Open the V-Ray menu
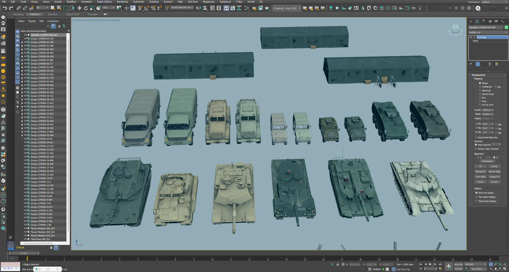This screenshot has width=509, height=272. [240, 2]
